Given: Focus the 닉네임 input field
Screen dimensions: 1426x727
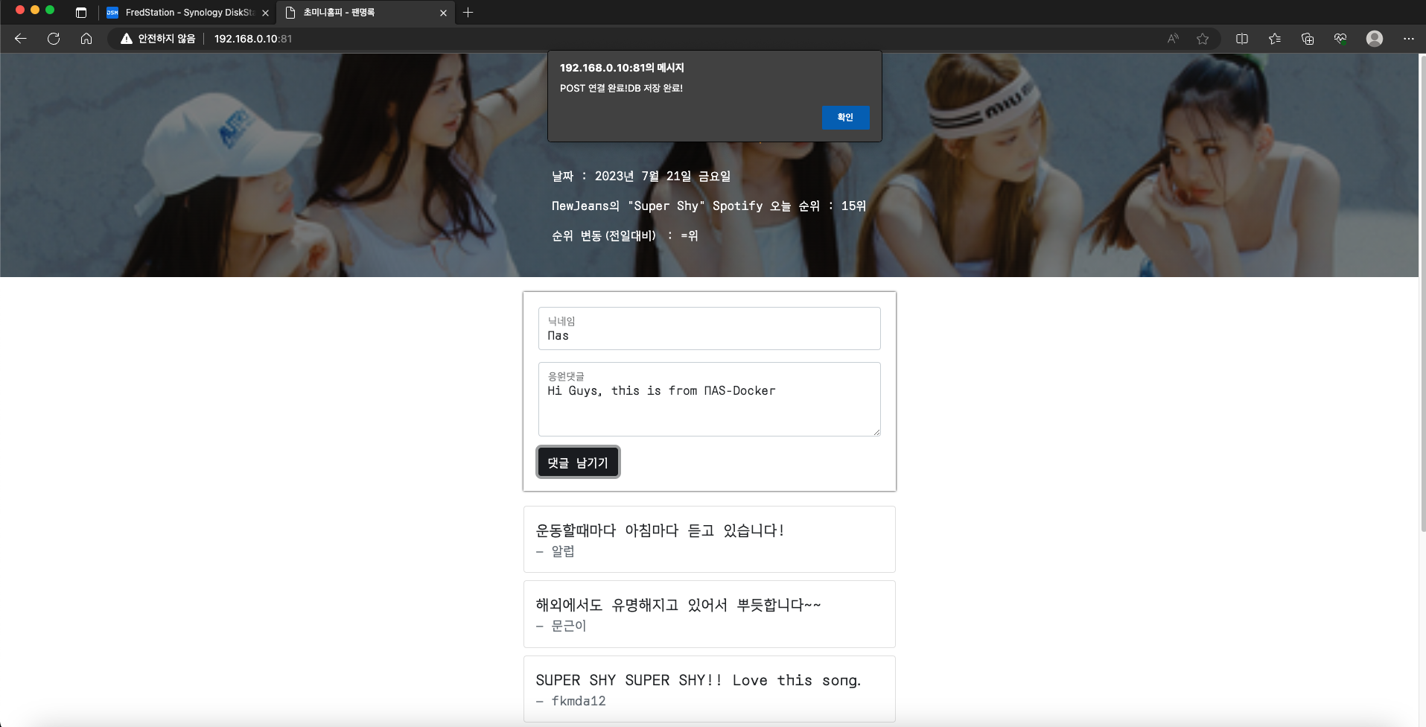Looking at the screenshot, I should pyautogui.click(x=709, y=328).
